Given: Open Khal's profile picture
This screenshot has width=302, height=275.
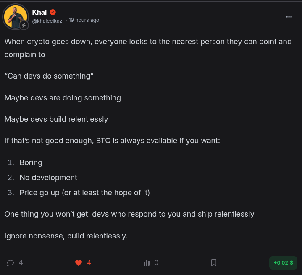Looking at the screenshot, I should tap(16, 17).
